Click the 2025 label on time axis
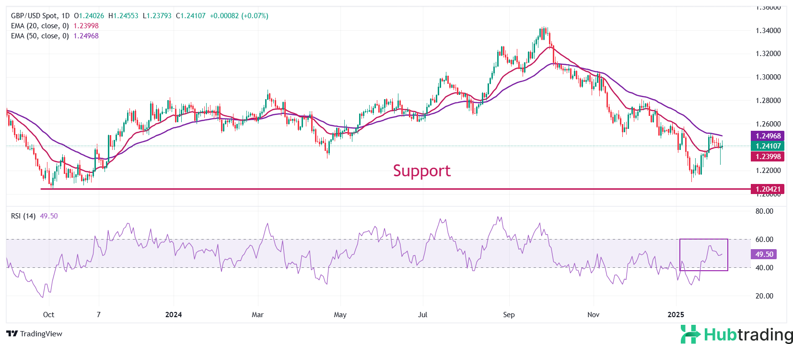793x344 pixels. click(676, 315)
